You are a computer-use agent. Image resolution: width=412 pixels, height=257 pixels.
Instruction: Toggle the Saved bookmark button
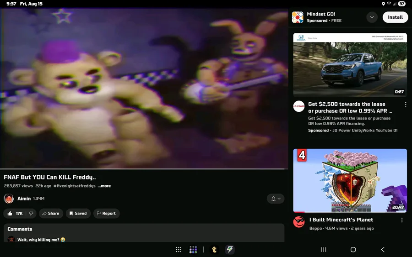click(x=78, y=213)
